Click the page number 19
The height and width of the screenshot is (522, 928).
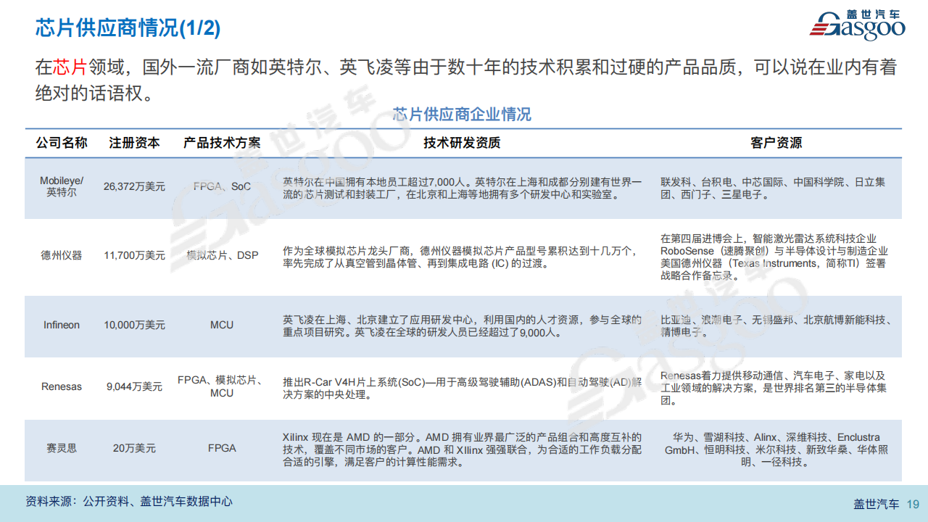pos(913,504)
